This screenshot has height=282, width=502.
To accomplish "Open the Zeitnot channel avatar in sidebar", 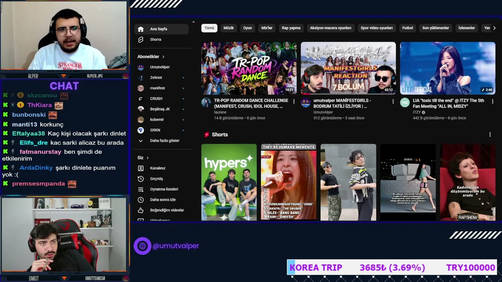I will tap(141, 78).
